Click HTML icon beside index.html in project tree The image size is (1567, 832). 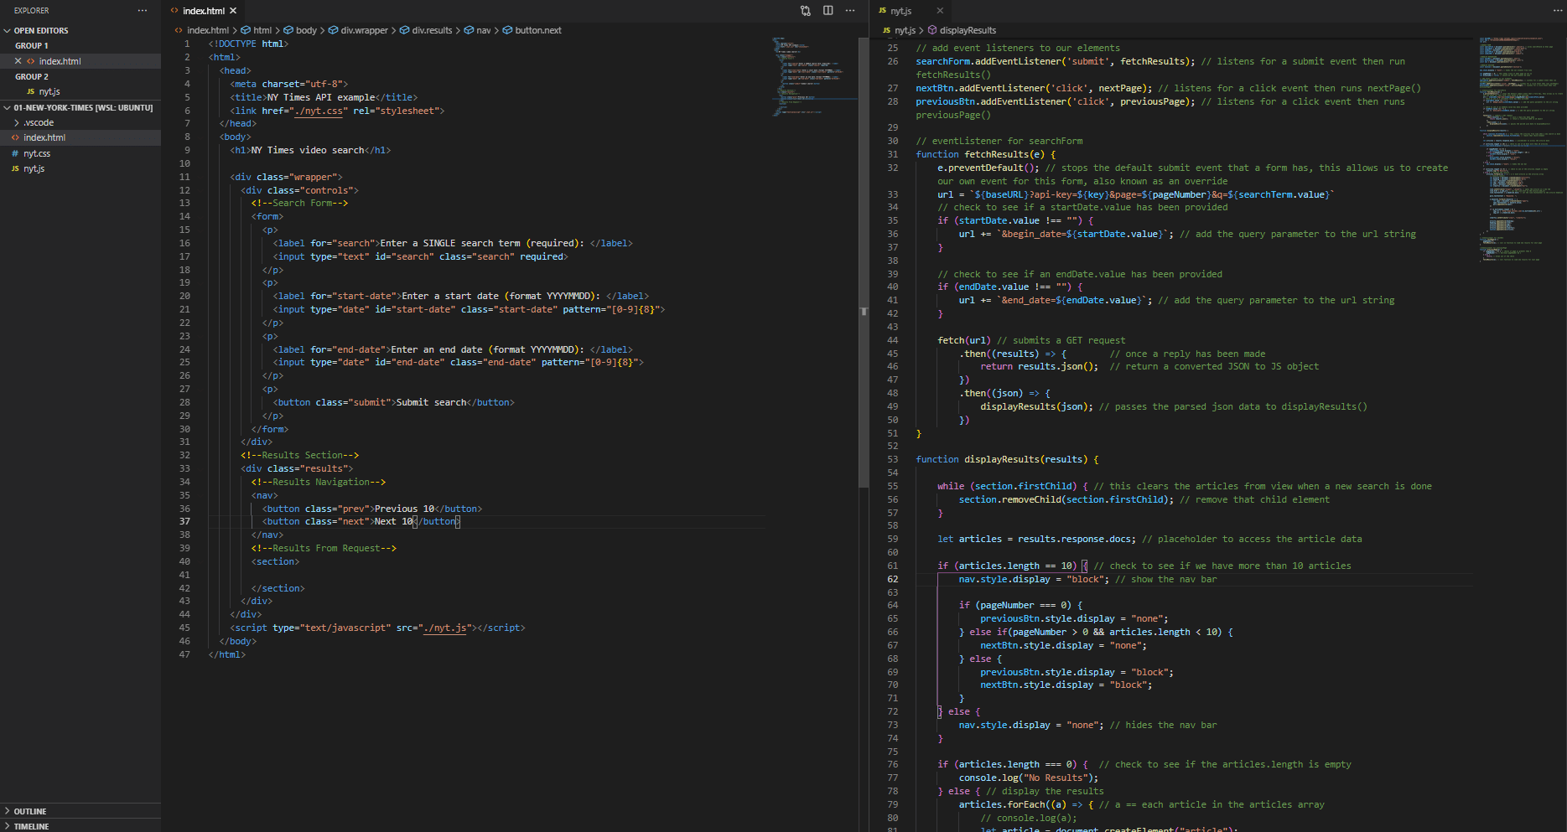[15, 137]
